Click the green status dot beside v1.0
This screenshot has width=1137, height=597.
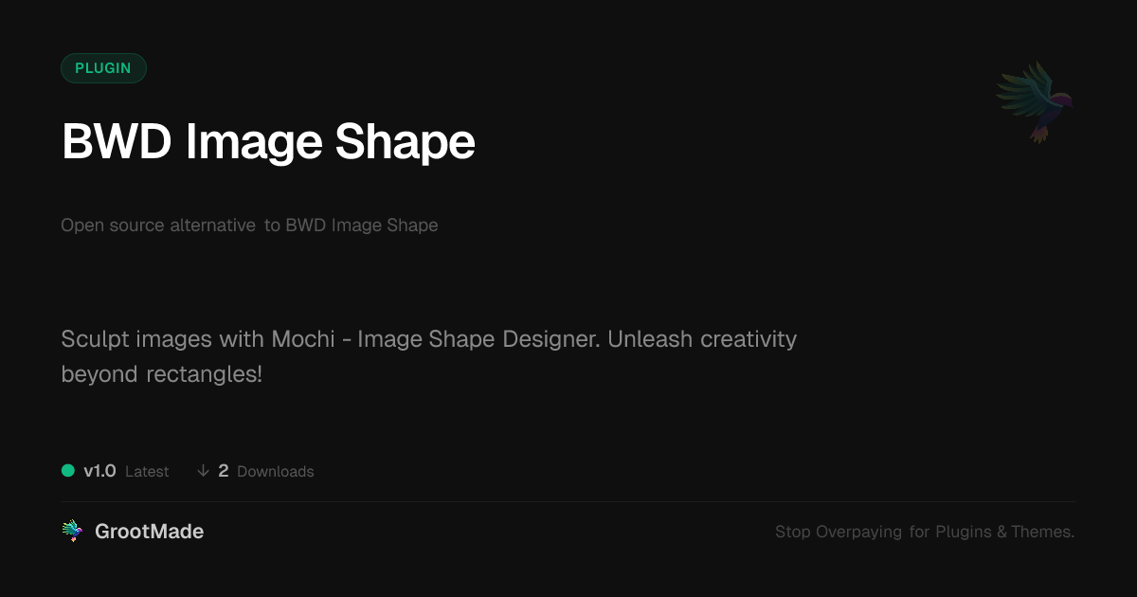pos(68,471)
